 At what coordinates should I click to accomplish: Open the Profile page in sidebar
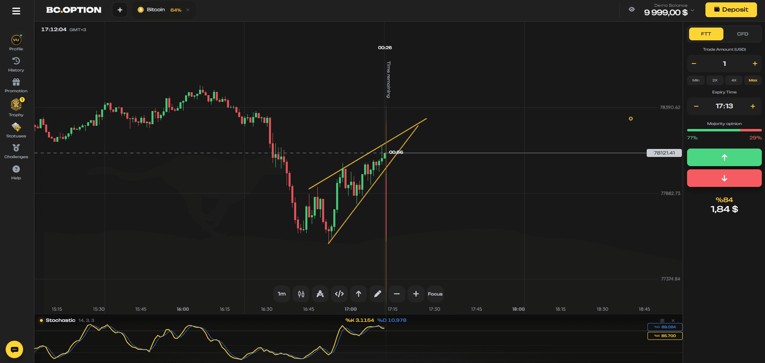(16, 43)
